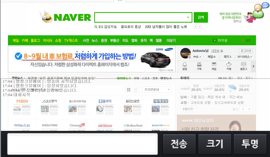Click the 전송 send button
The height and width of the screenshot is (157, 270).
179,144
